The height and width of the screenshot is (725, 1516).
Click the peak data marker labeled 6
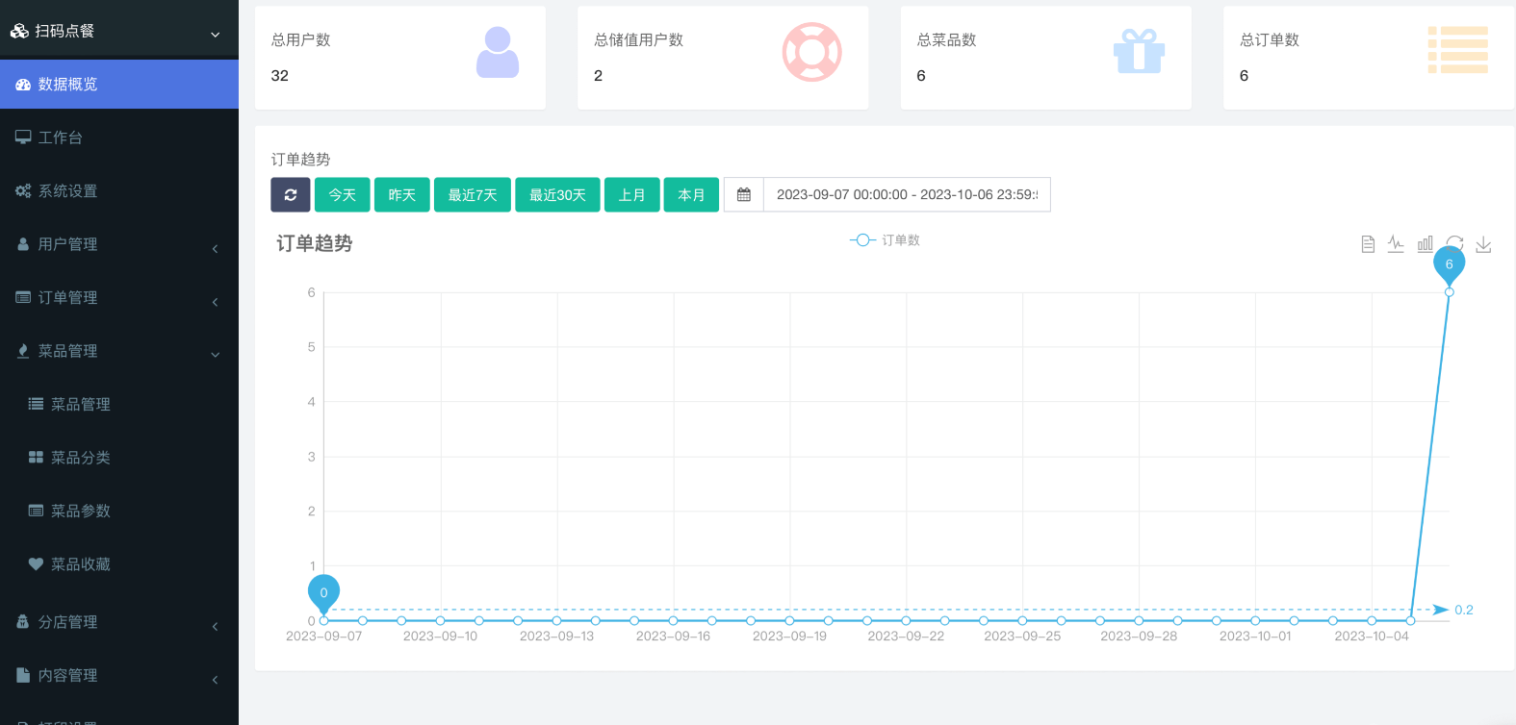(1449, 265)
